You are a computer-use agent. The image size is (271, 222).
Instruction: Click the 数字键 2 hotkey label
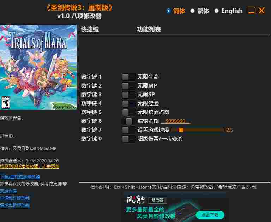tap(91, 85)
